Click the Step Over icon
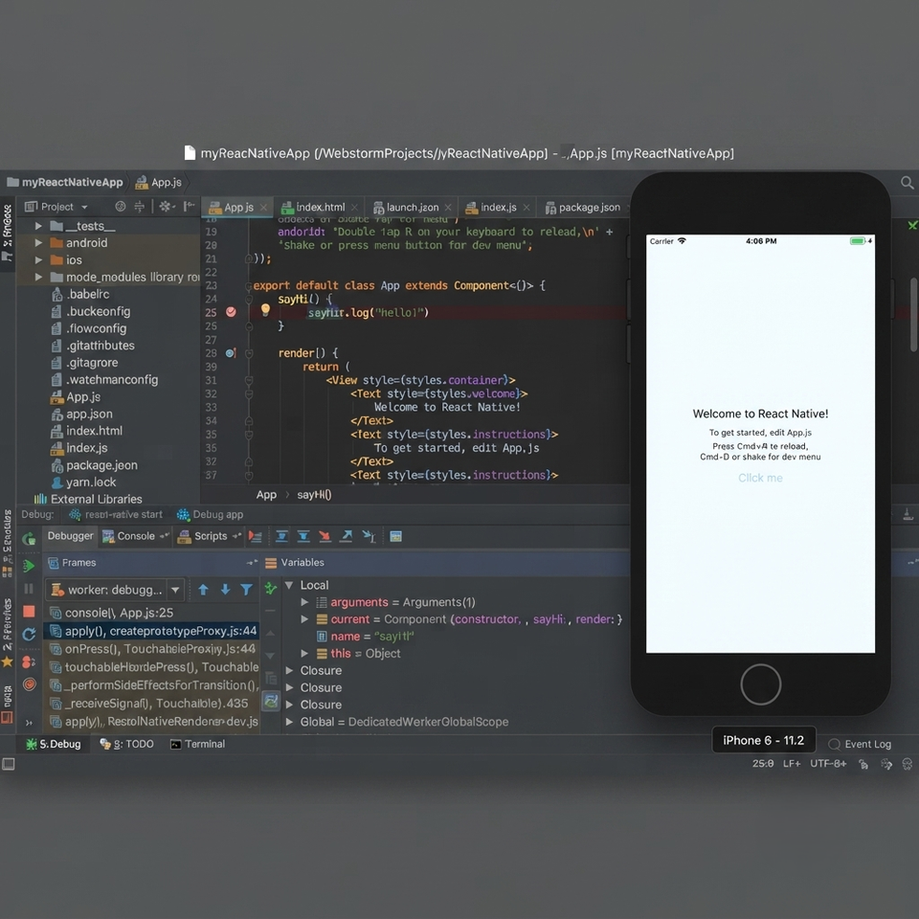919x919 pixels. pos(281,536)
